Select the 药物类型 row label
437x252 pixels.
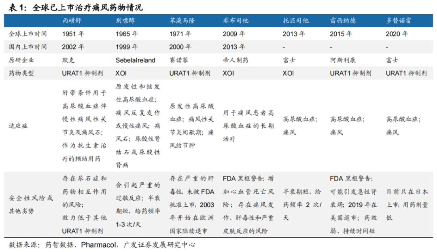tap(21, 73)
